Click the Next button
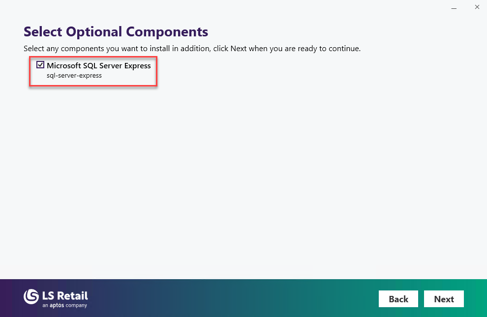Image resolution: width=487 pixels, height=317 pixels. 444,299
